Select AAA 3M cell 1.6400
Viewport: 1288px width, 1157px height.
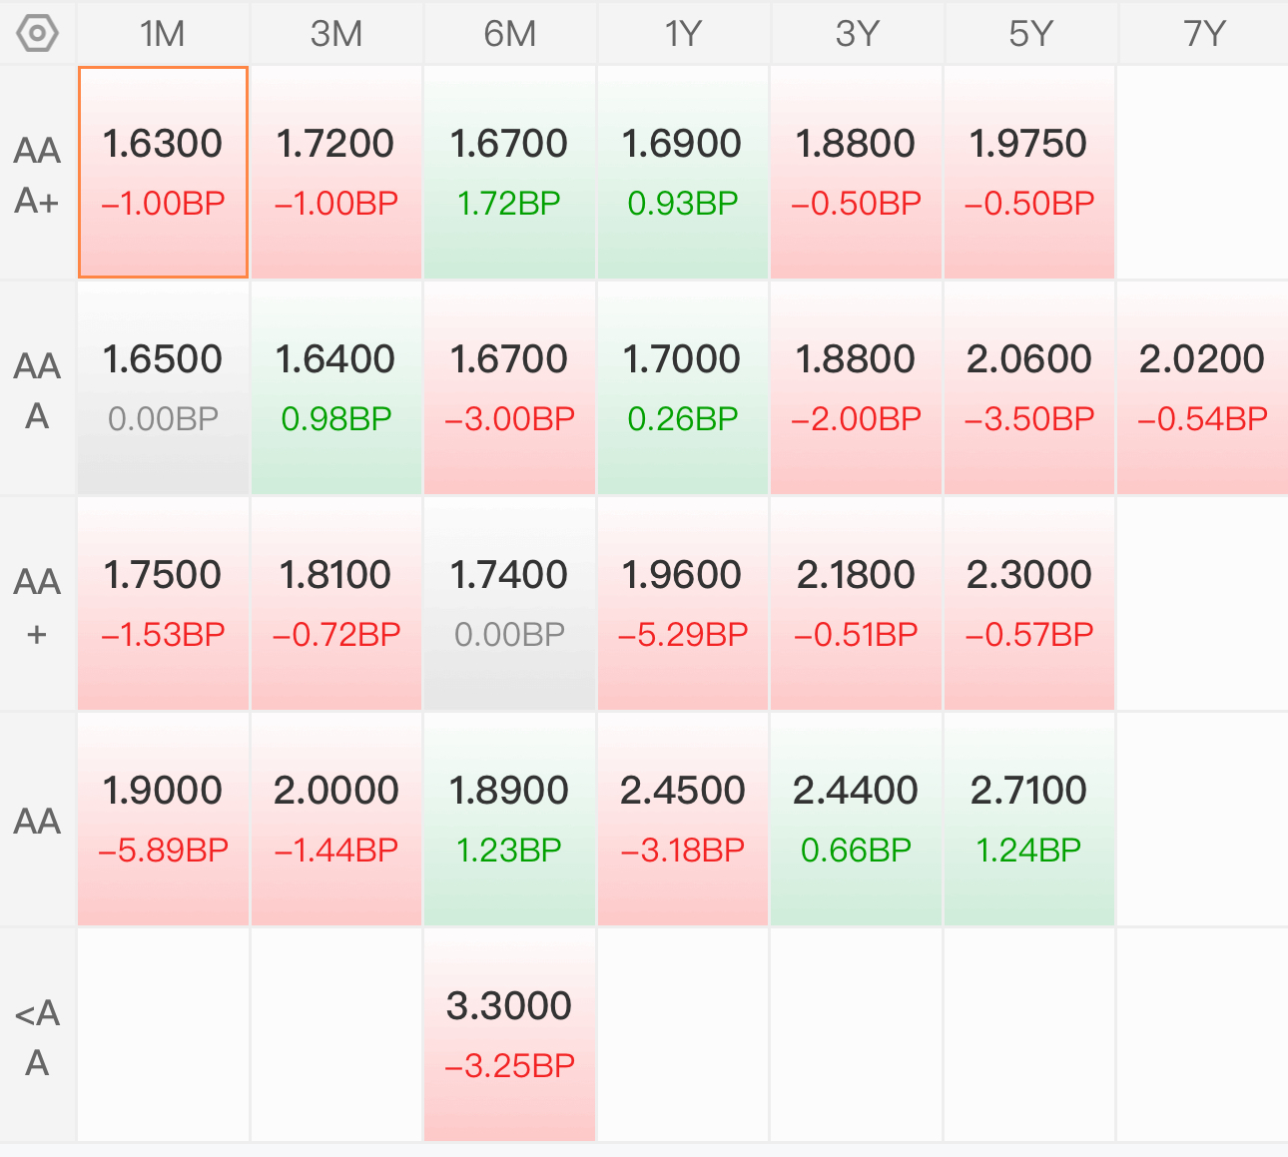point(336,388)
